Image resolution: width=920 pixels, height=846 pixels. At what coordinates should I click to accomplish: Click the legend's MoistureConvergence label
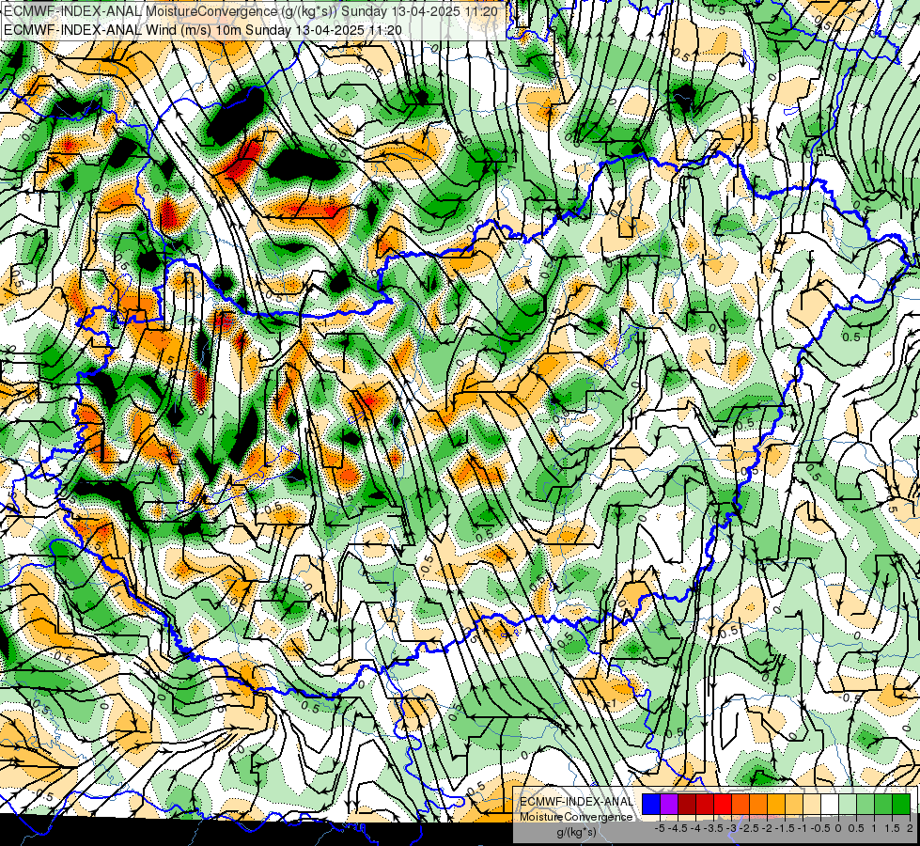click(576, 817)
